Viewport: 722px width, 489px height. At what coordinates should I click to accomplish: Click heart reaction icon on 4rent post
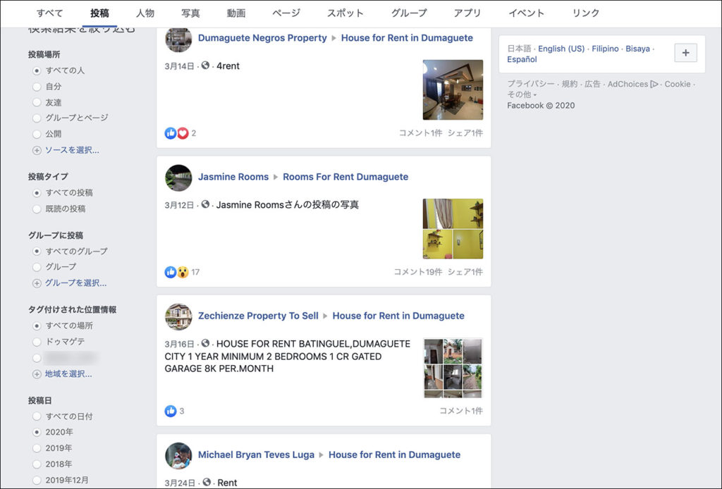[183, 133]
